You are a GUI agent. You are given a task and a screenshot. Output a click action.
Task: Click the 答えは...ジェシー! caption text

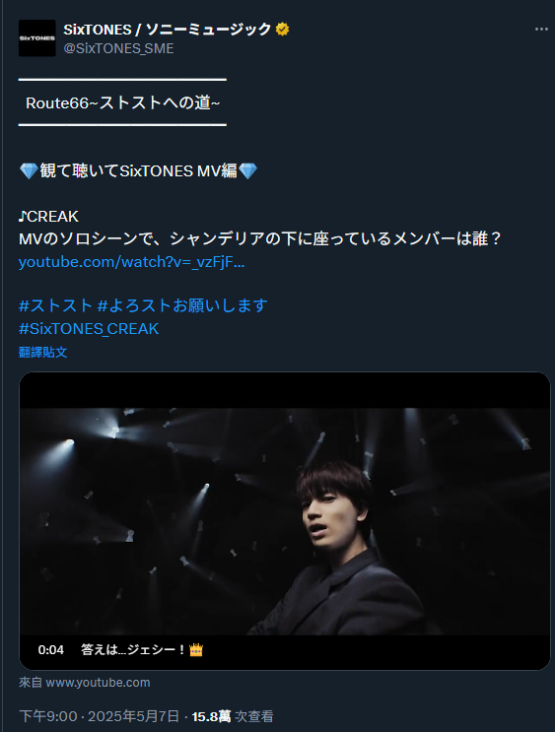pyautogui.click(x=133, y=650)
